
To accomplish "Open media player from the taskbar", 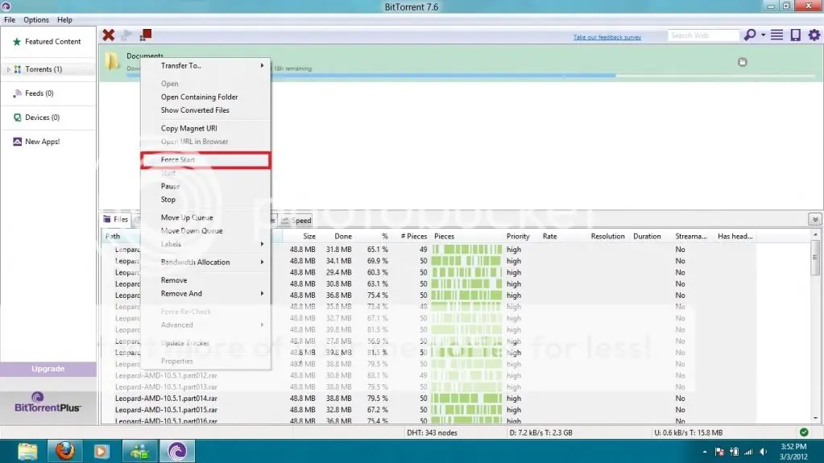I will 101,452.
